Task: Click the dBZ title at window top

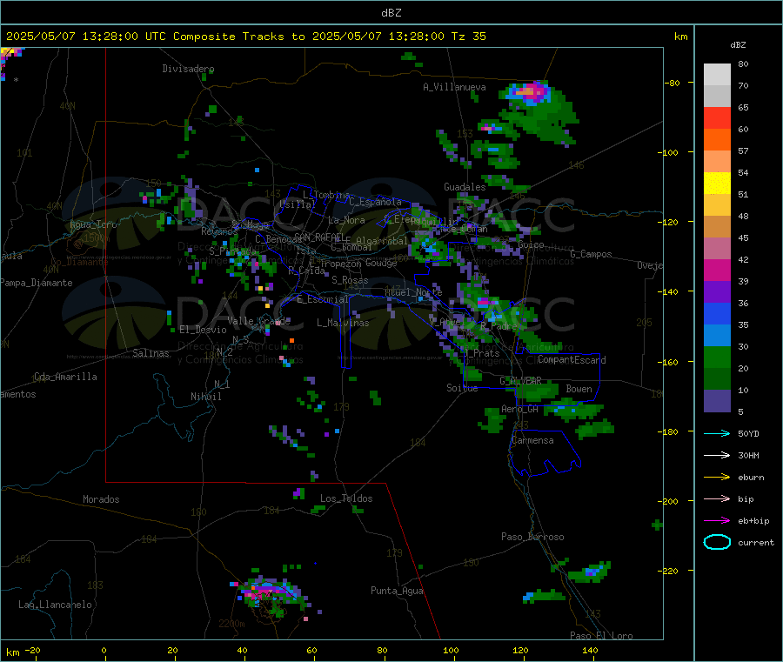Action: click(391, 13)
